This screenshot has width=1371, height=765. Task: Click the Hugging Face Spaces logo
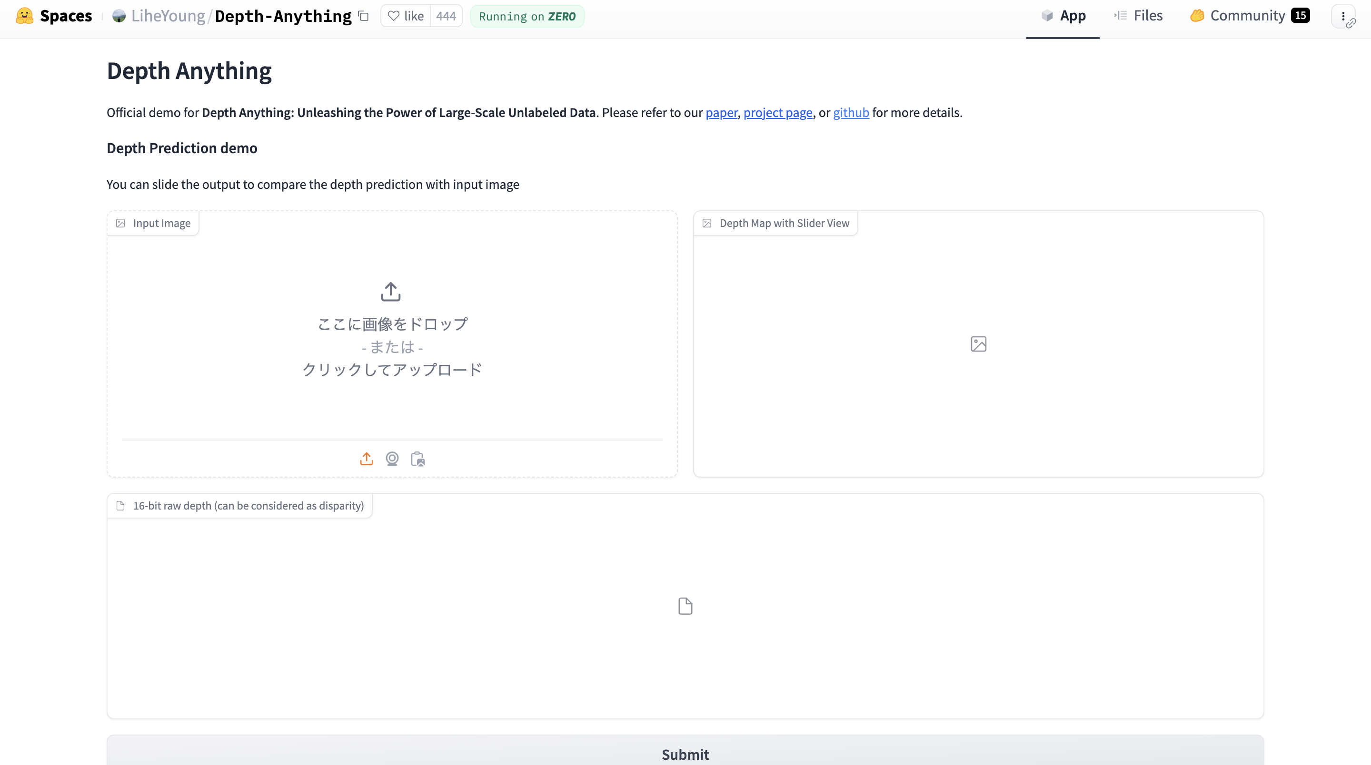pyautogui.click(x=24, y=16)
